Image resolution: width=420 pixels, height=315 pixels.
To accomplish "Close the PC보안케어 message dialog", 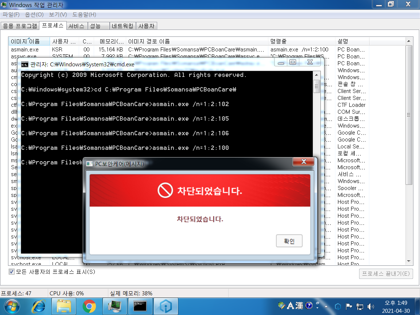I will tap(303, 162).
